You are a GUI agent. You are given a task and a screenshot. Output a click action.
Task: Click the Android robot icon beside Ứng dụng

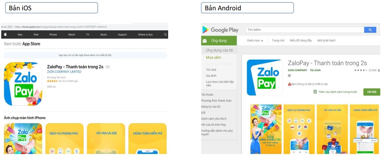tap(205, 41)
